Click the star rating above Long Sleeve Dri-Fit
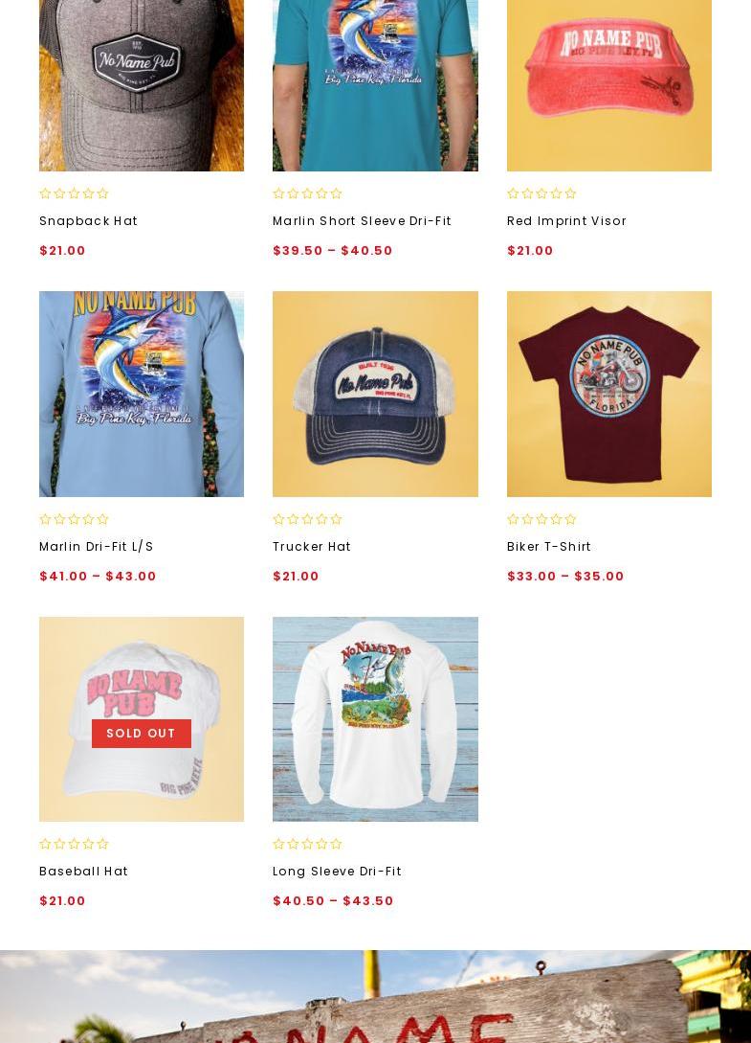 (307, 844)
